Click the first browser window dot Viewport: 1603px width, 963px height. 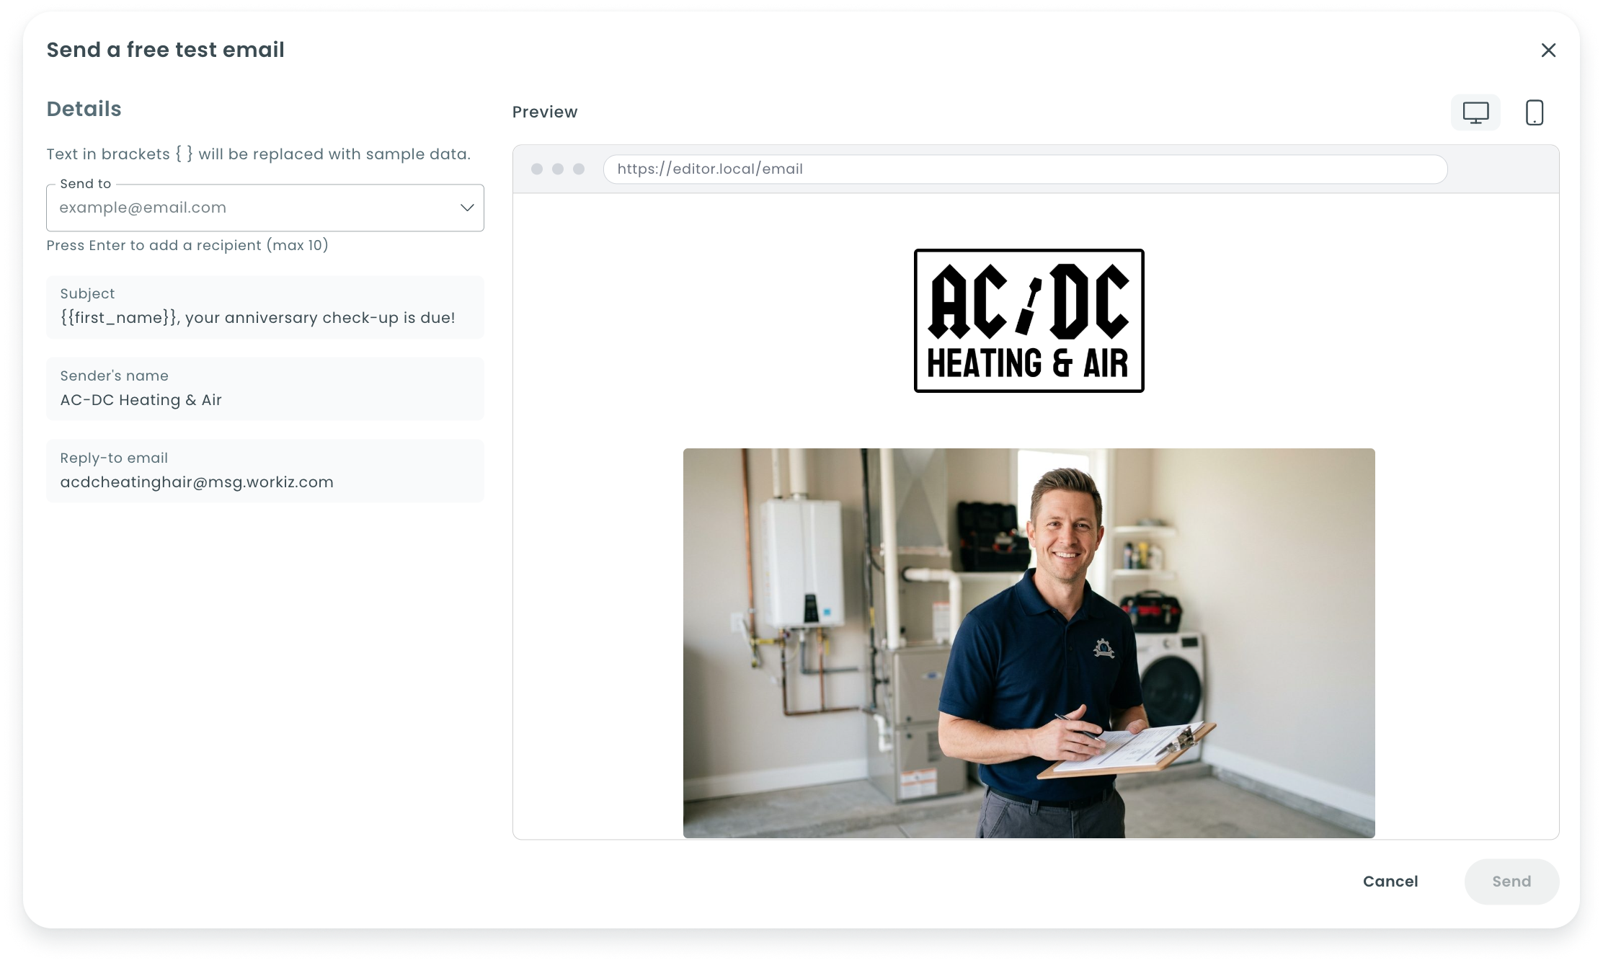pos(537,169)
